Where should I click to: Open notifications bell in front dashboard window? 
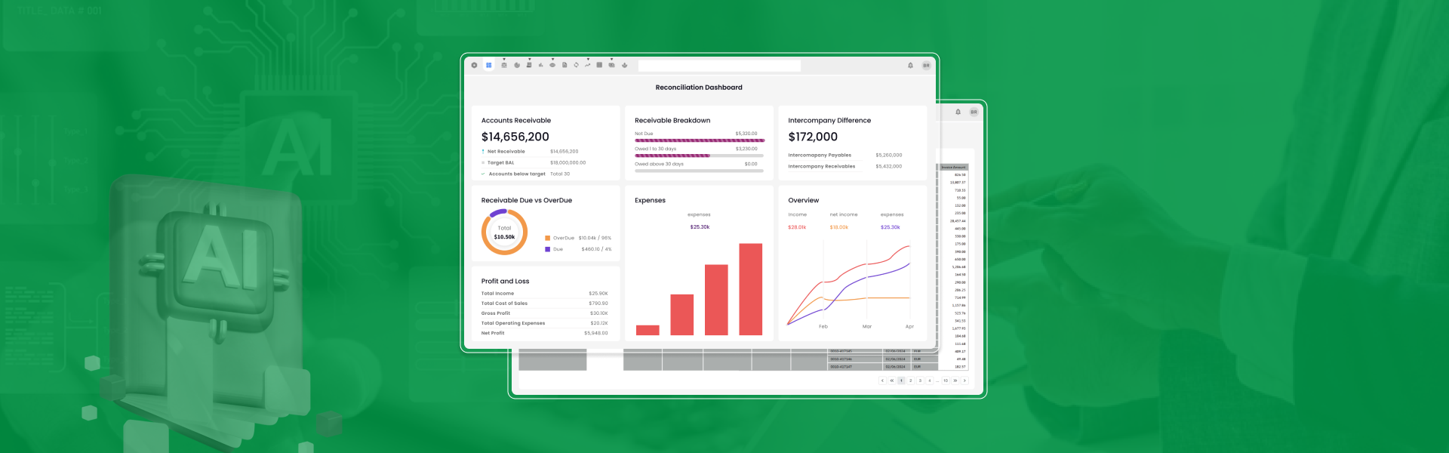coord(910,66)
